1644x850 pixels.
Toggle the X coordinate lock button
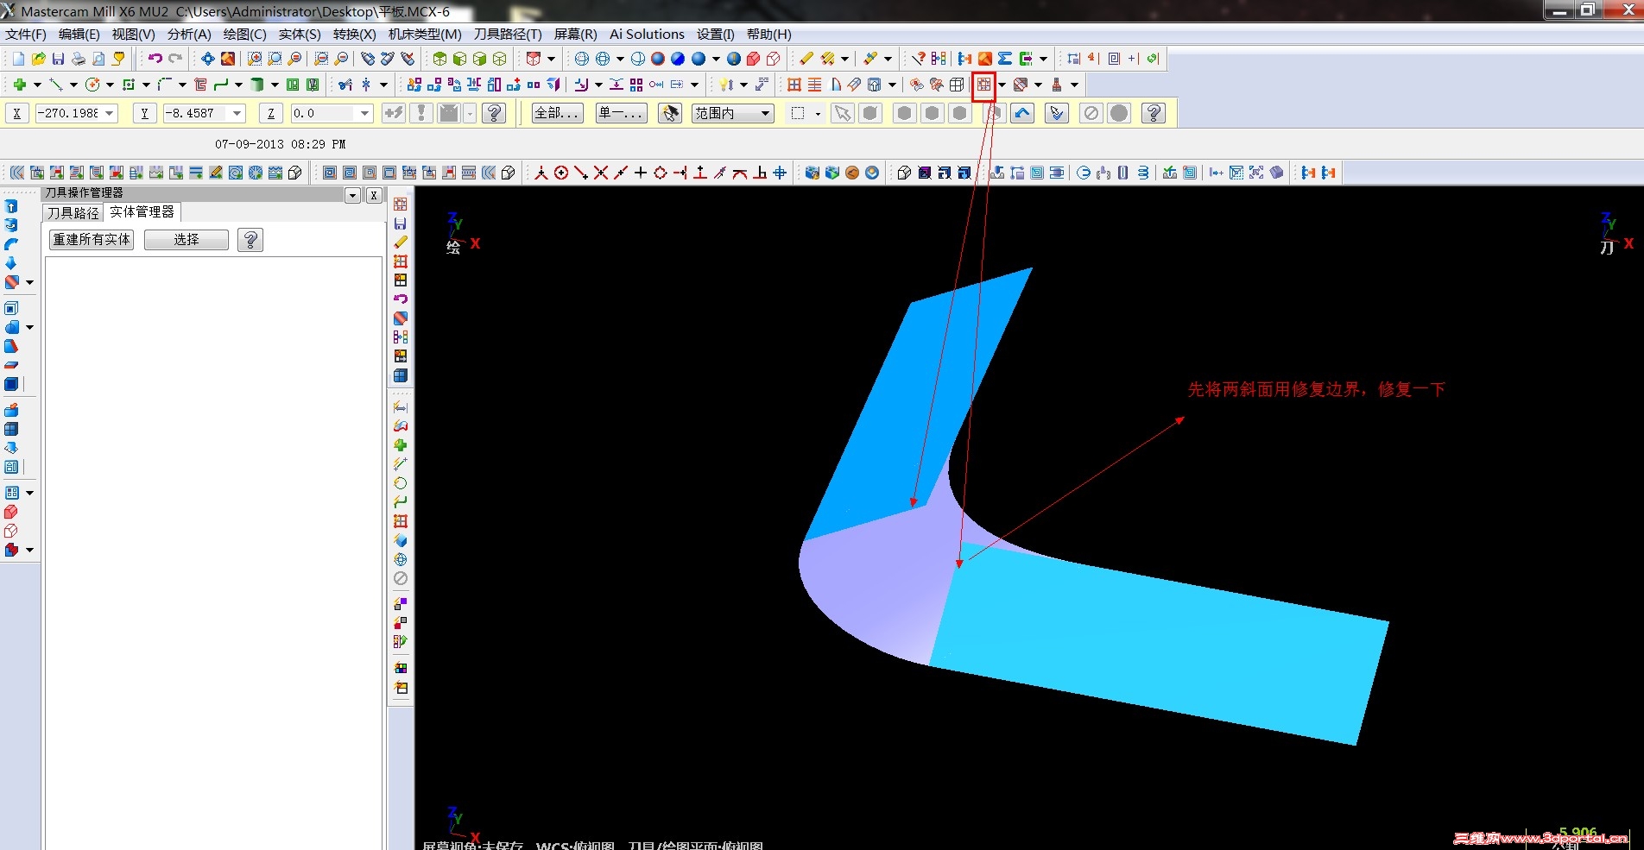tap(16, 113)
